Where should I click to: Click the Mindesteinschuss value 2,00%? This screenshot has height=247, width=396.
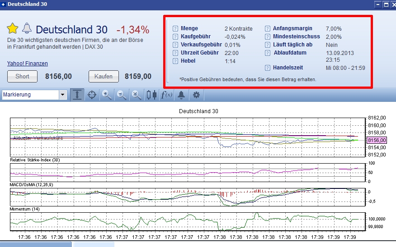point(334,37)
